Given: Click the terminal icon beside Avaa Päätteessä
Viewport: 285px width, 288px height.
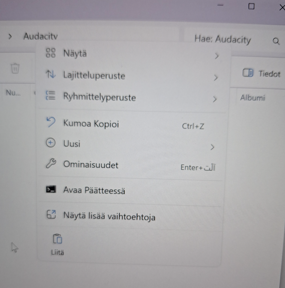Looking at the screenshot, I should click(x=51, y=189).
